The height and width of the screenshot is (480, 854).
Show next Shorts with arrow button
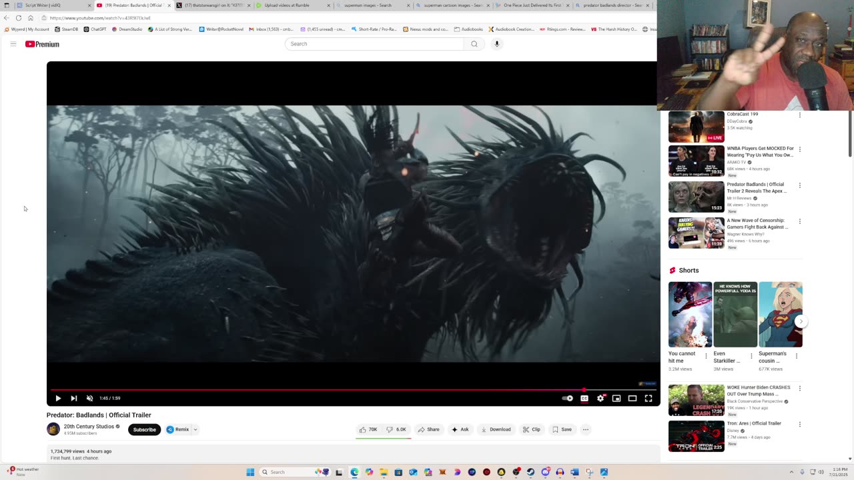(x=801, y=321)
